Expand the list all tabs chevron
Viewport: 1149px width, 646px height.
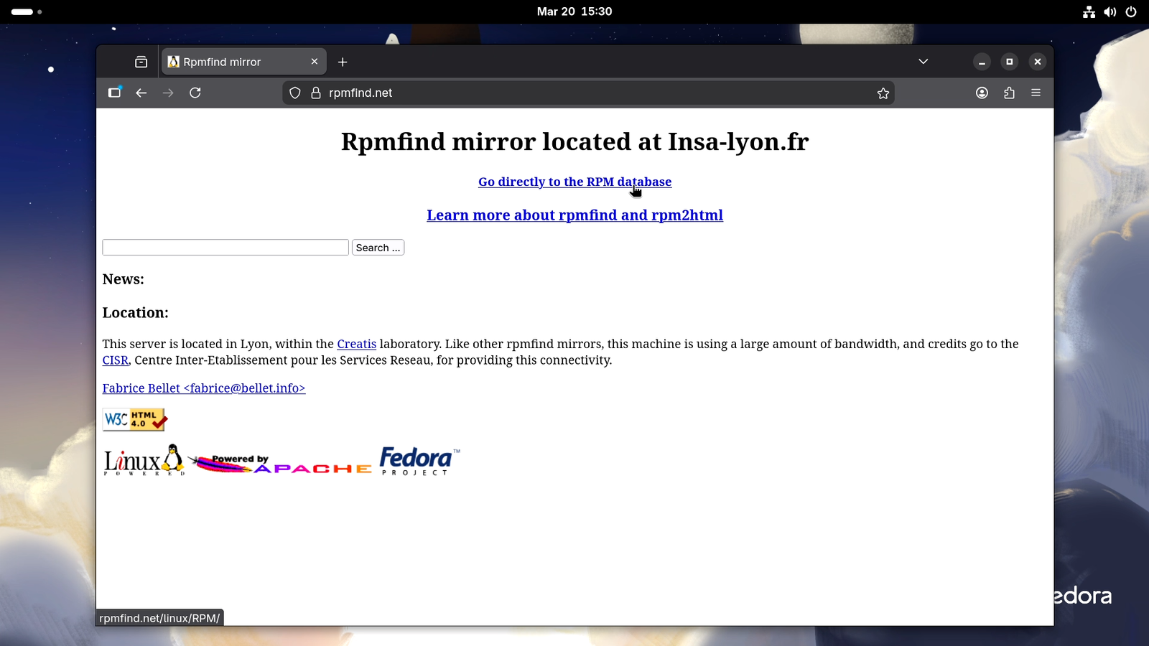pos(924,62)
